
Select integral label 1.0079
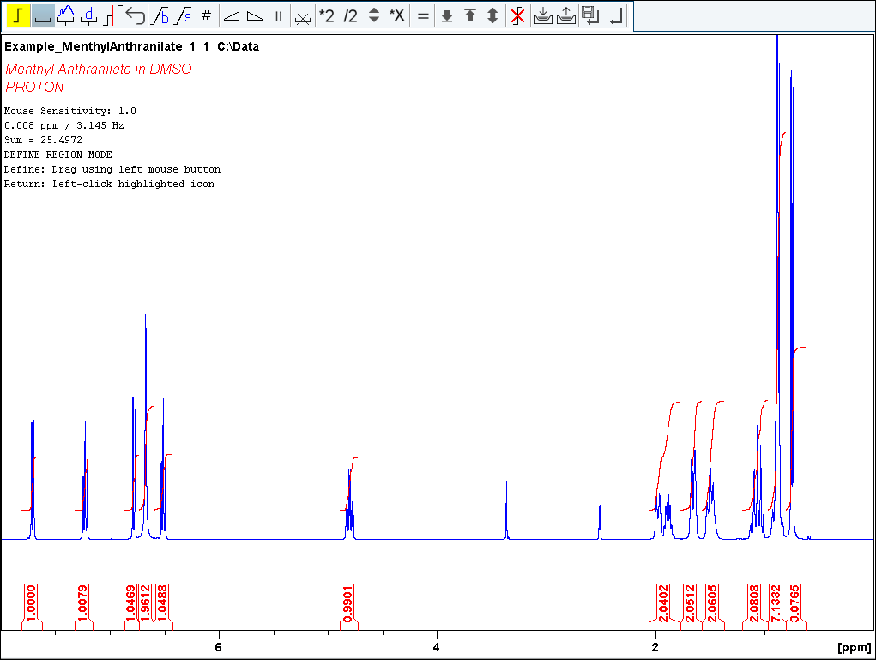coord(82,603)
